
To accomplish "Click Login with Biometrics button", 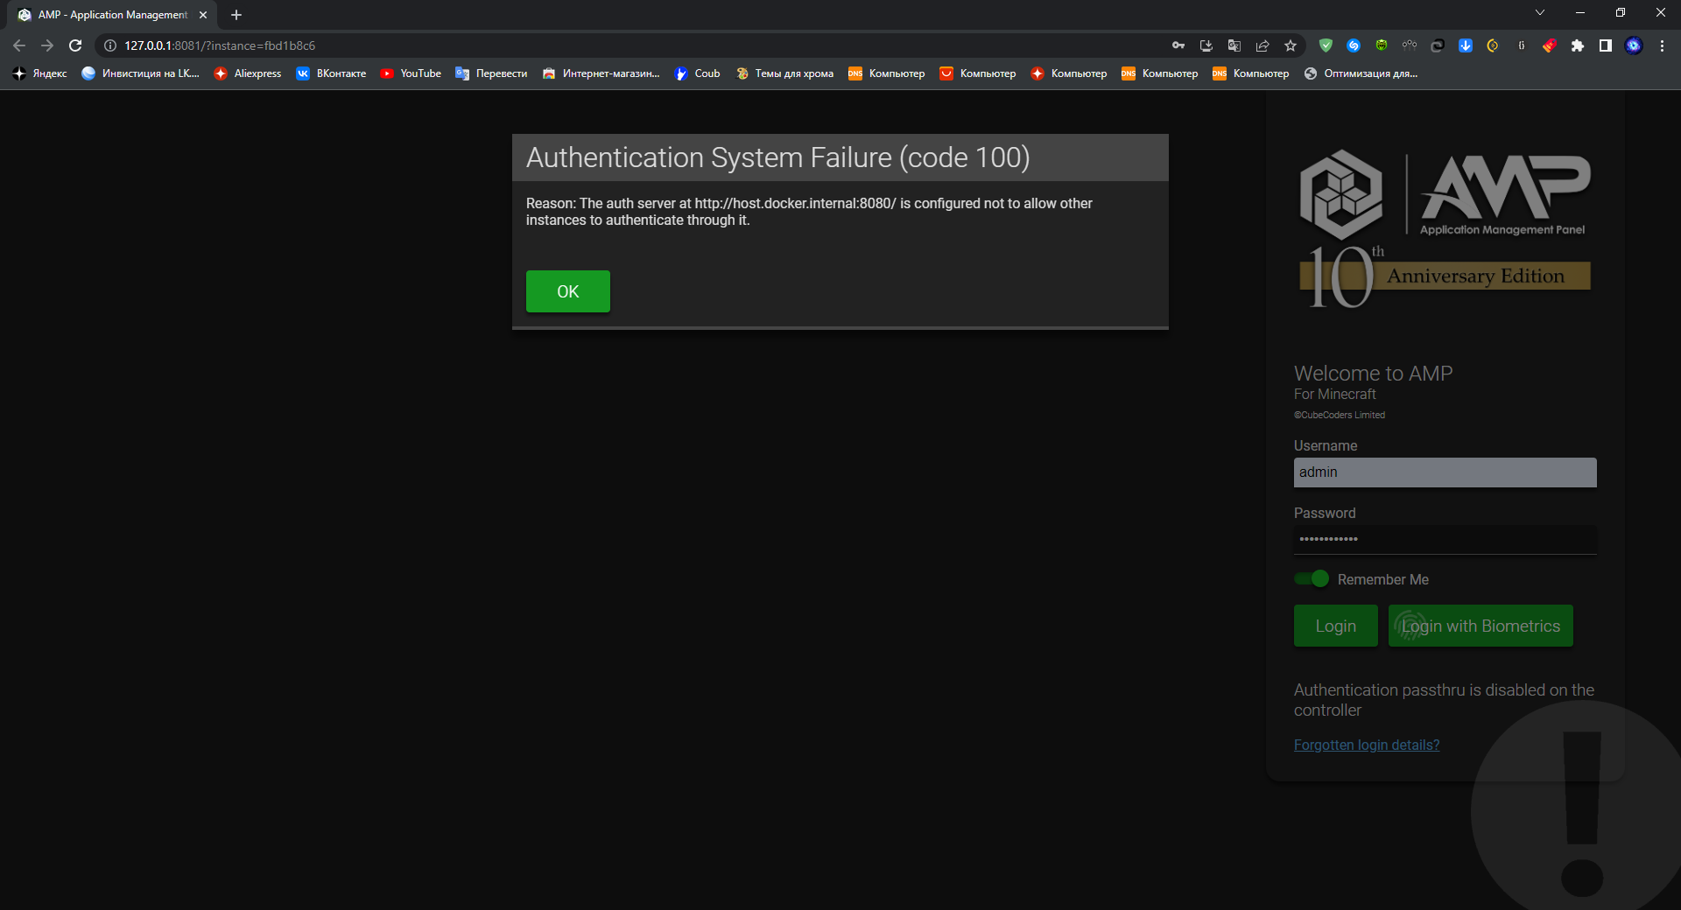I will (x=1481, y=626).
